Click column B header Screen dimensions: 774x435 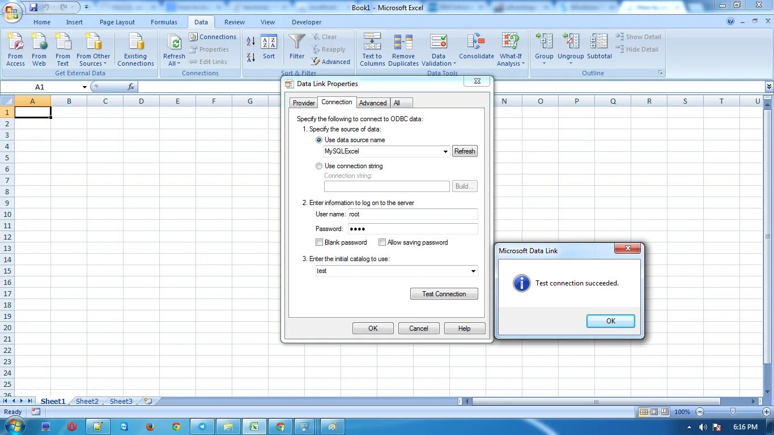click(69, 101)
